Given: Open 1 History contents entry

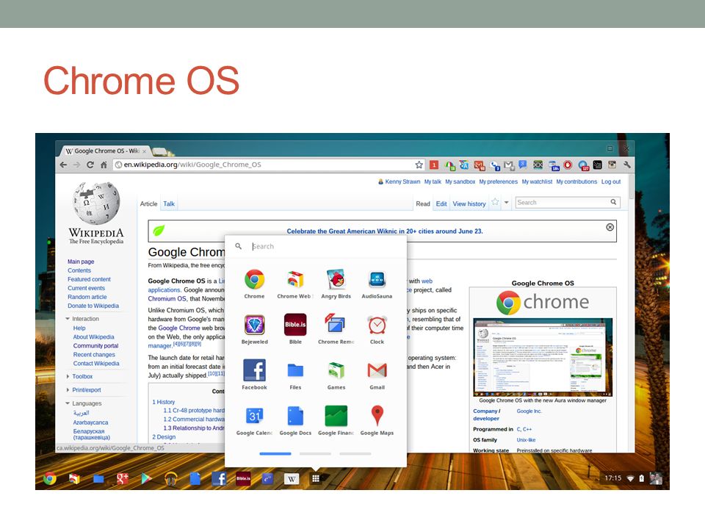Looking at the screenshot, I should point(164,402).
